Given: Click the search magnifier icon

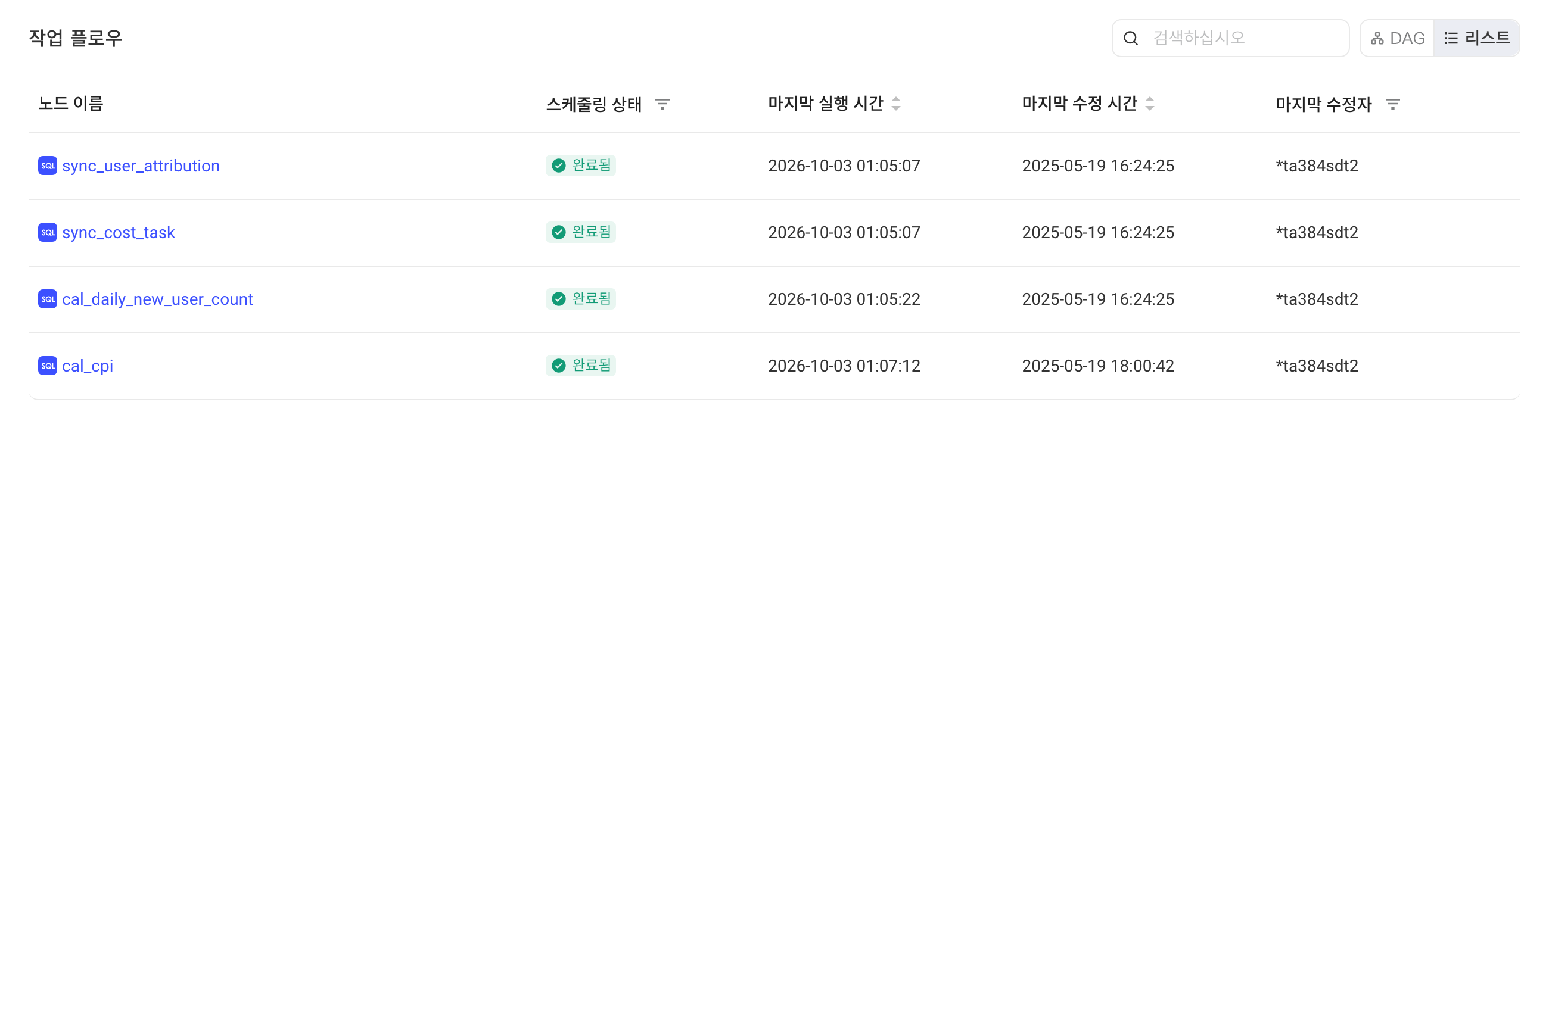Looking at the screenshot, I should pyautogui.click(x=1131, y=38).
